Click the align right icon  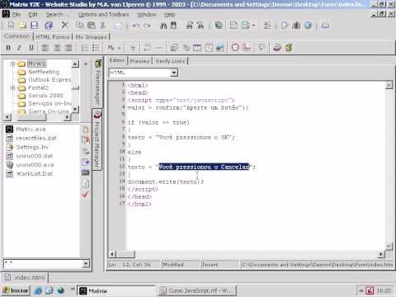point(68,48)
